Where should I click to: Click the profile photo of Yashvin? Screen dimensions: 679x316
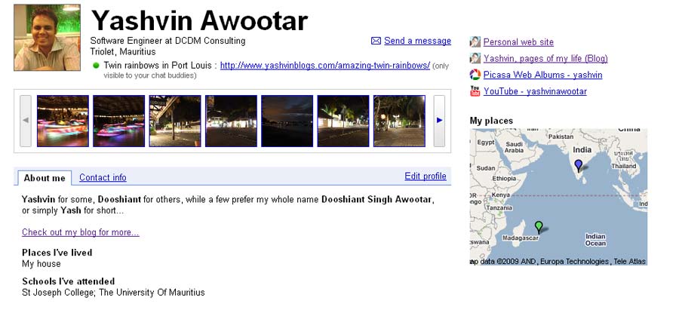coord(47,38)
